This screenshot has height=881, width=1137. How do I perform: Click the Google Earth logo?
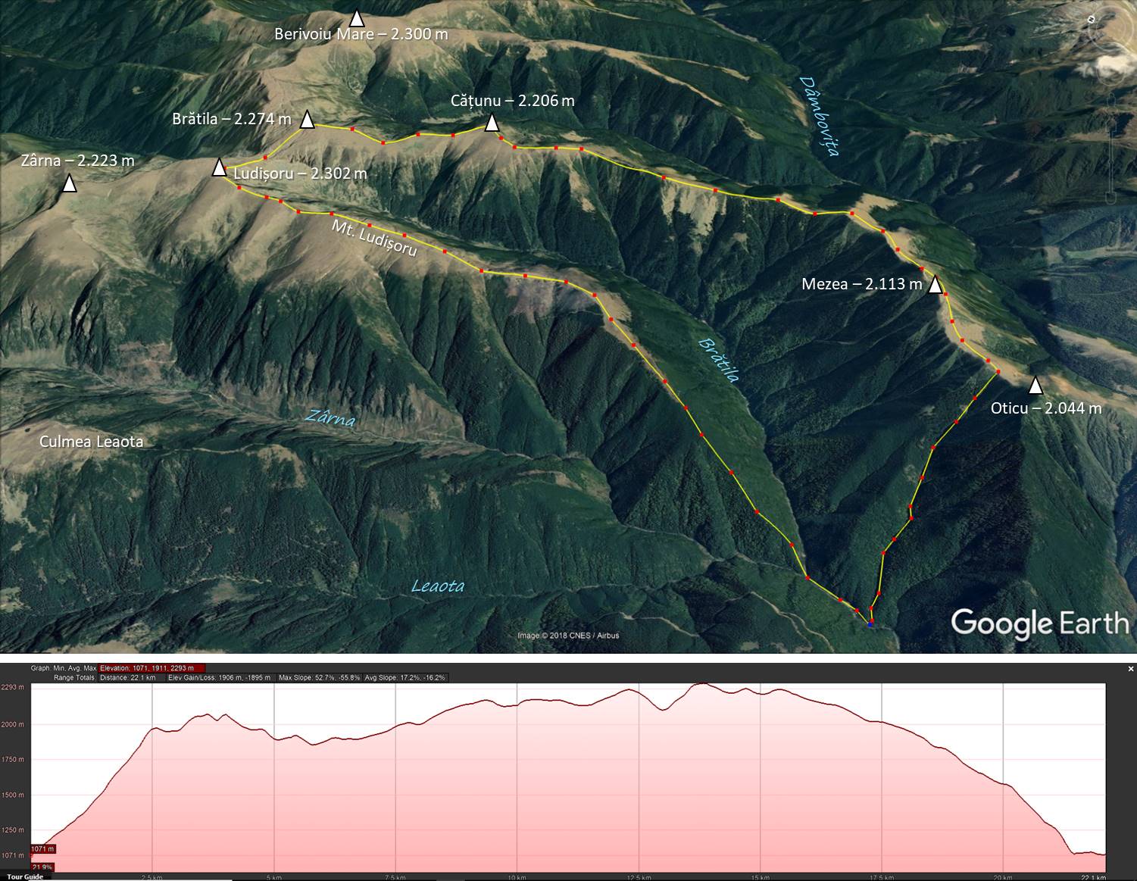point(1040,623)
